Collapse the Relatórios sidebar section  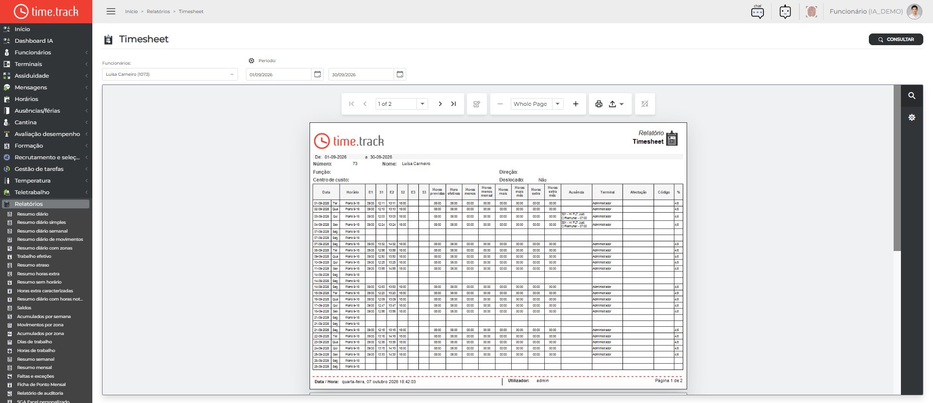click(x=46, y=204)
